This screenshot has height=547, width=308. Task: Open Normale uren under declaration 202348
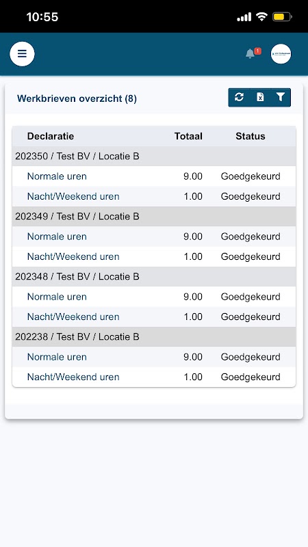57,297
